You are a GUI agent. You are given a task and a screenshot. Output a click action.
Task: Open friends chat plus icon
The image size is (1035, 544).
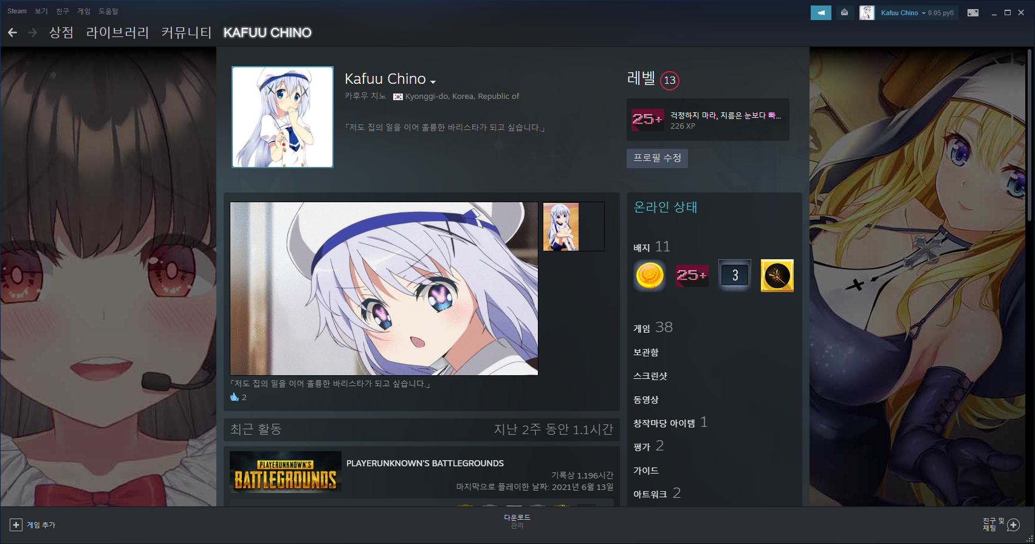1013,525
